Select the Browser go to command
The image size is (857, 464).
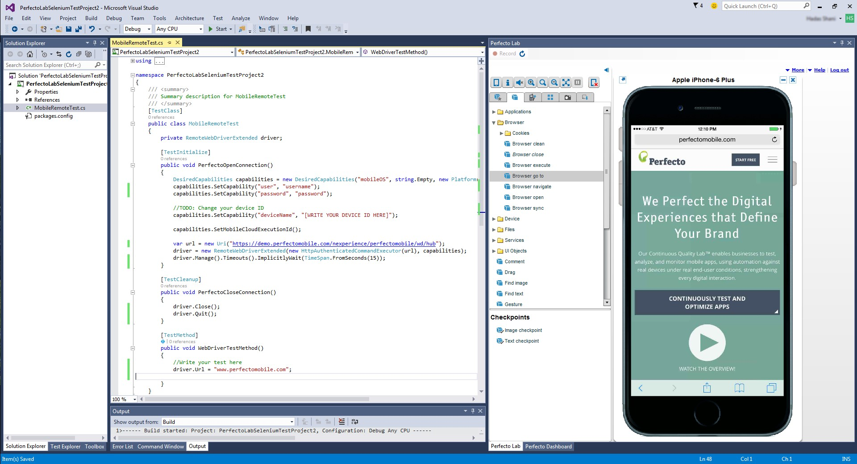(547, 176)
